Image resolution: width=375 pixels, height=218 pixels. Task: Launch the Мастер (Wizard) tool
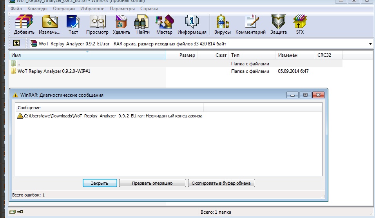coord(164,24)
